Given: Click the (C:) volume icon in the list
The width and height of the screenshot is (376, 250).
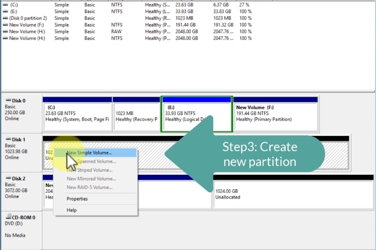Looking at the screenshot, I should tap(5, 5).
